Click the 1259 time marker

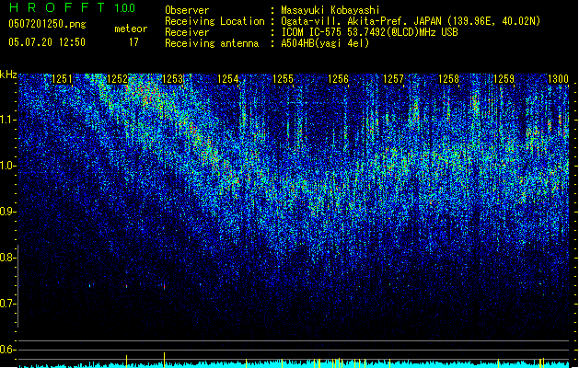point(504,79)
